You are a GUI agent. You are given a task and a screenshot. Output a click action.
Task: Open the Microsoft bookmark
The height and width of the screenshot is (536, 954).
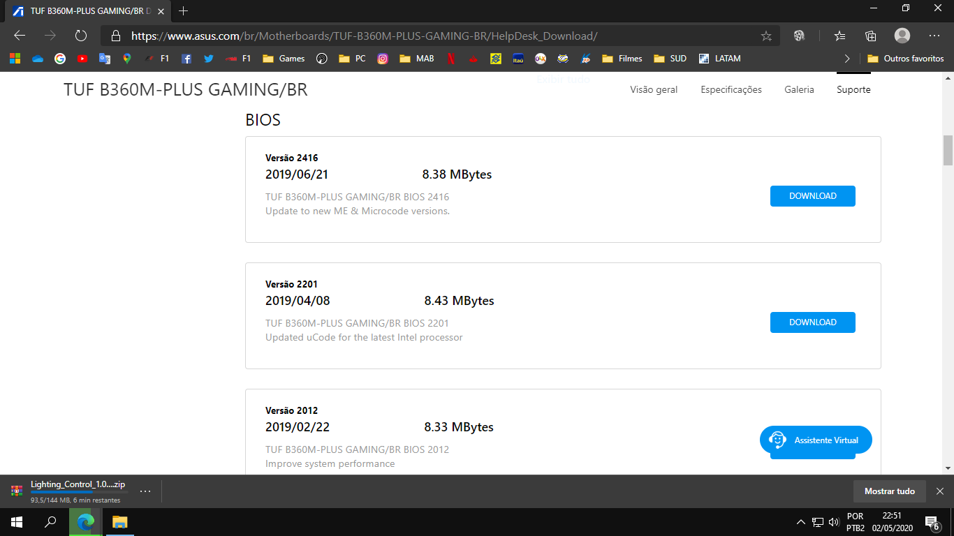point(15,59)
